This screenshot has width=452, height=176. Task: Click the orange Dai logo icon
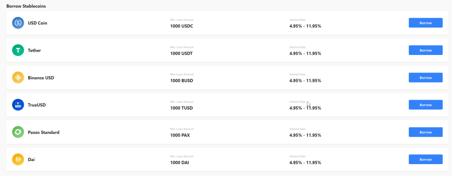point(18,159)
